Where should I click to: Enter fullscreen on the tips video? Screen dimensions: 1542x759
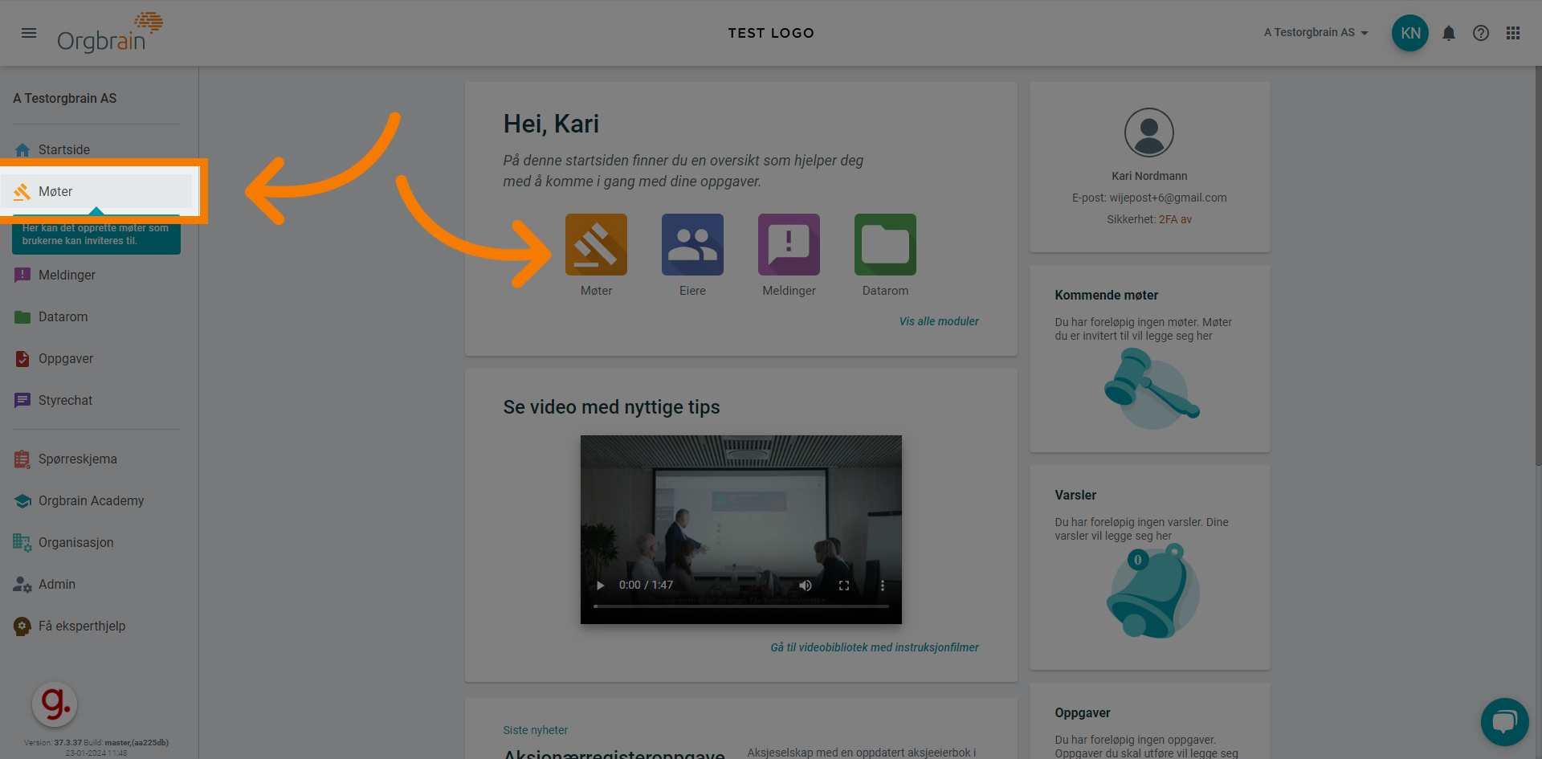click(x=844, y=586)
